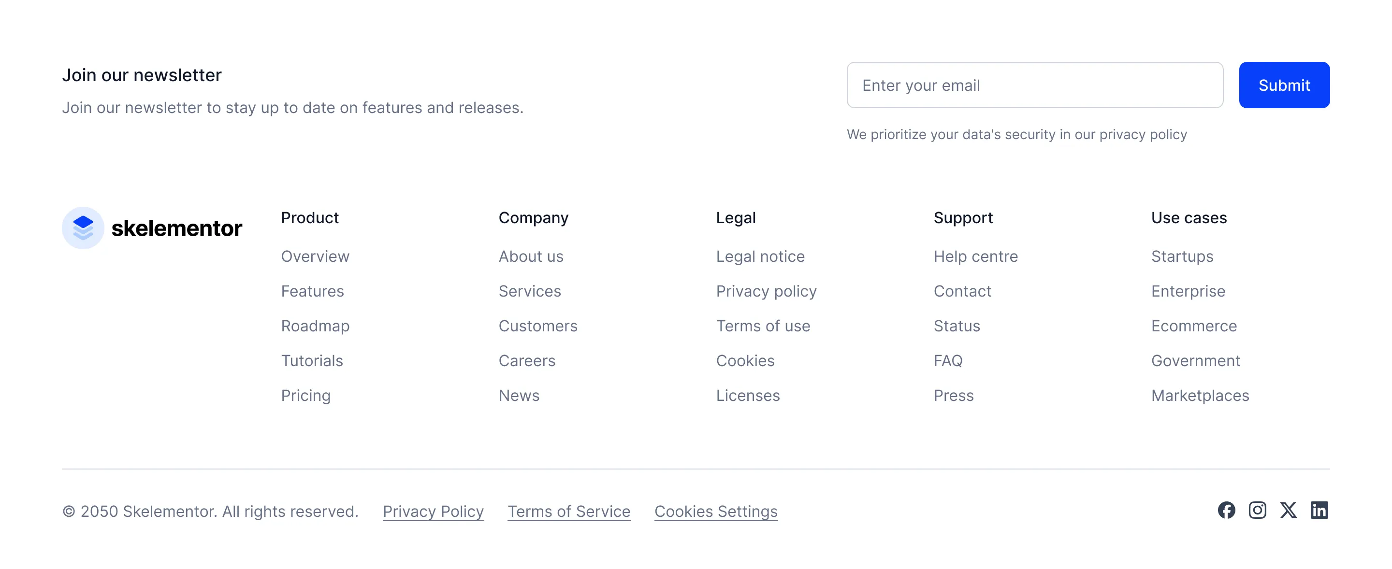Image resolution: width=1392 pixels, height=569 pixels.
Task: Go to the Pricing page link
Action: 305,396
